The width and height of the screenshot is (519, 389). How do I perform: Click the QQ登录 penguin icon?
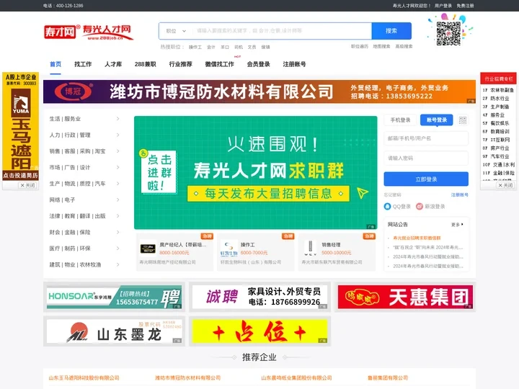coord(387,207)
